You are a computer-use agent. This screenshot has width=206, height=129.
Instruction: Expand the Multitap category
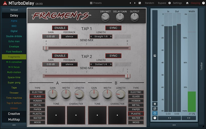pos(14,120)
